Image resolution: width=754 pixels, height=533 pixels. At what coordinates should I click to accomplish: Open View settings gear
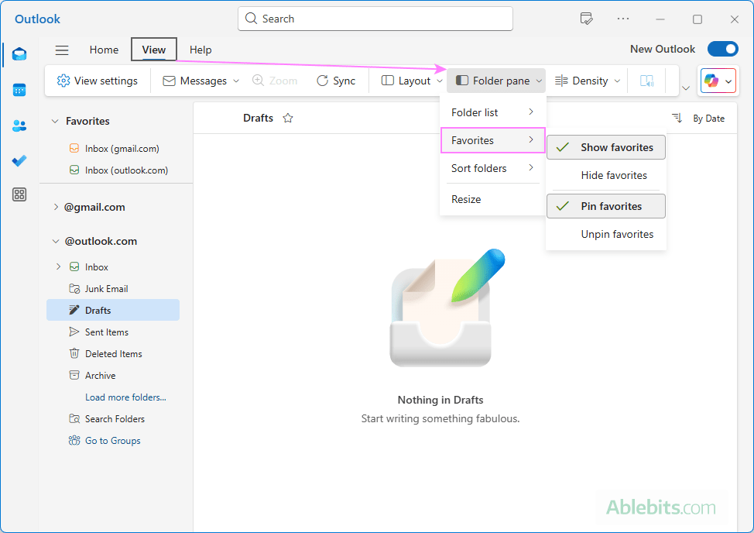[97, 81]
